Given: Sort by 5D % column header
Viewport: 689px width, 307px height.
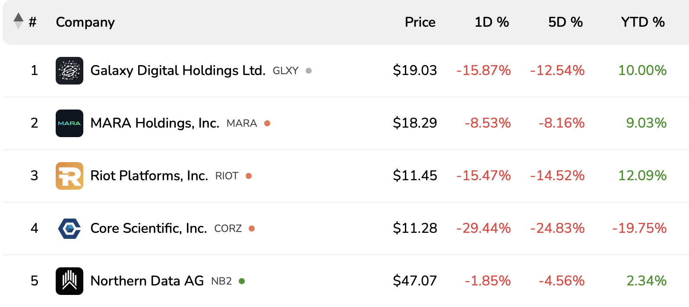Looking at the screenshot, I should click(565, 22).
